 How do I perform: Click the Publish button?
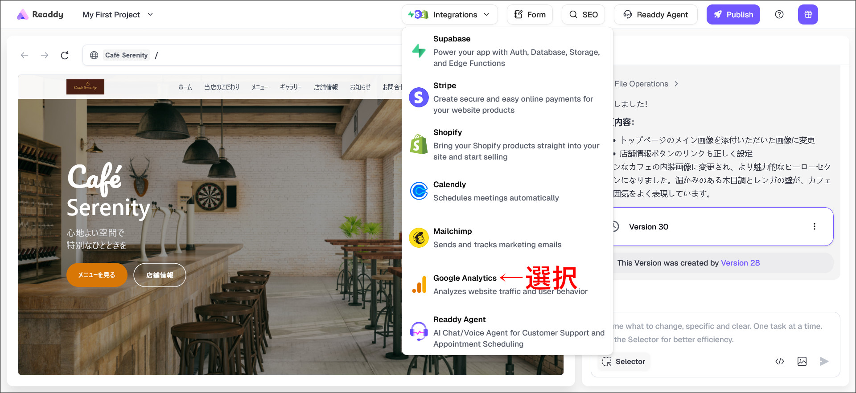tap(733, 15)
